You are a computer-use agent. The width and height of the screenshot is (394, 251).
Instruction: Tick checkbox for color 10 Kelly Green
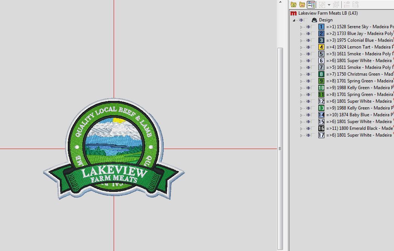313,88
